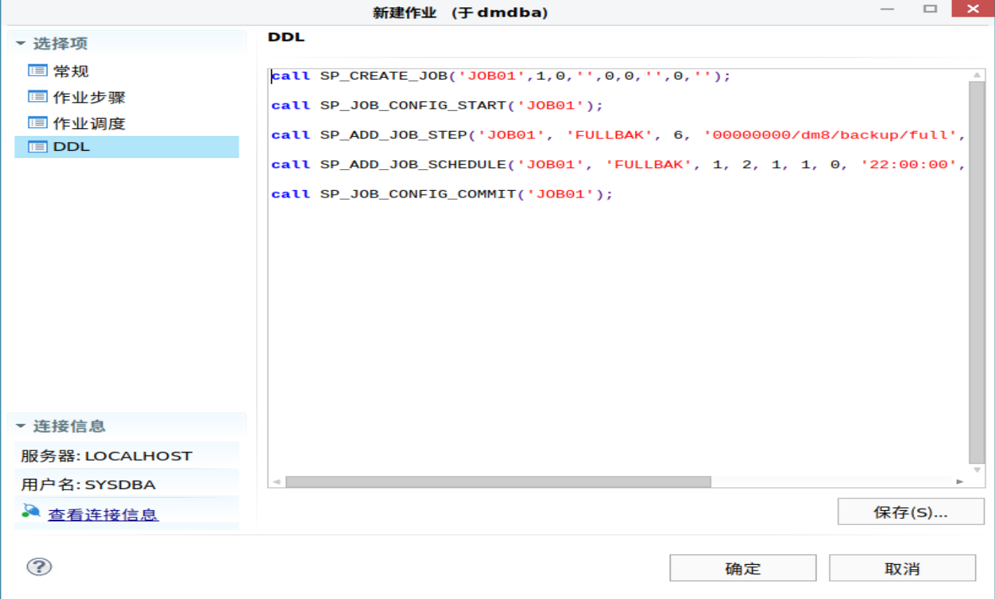Minimize the 新建作业 window
Screen dimensions: 995x599
coord(886,9)
